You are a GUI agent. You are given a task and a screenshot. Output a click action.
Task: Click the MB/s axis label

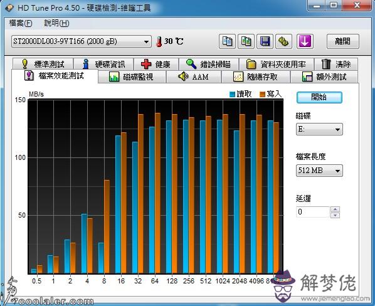tap(36, 94)
